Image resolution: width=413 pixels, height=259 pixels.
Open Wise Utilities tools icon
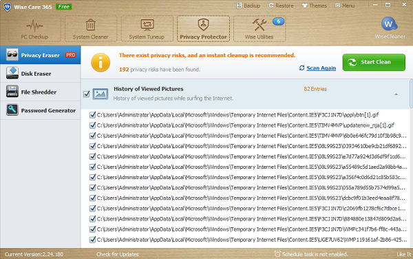[x=260, y=25]
